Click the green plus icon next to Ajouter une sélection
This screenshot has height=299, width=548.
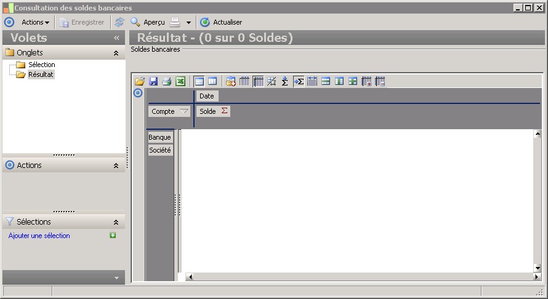point(113,236)
